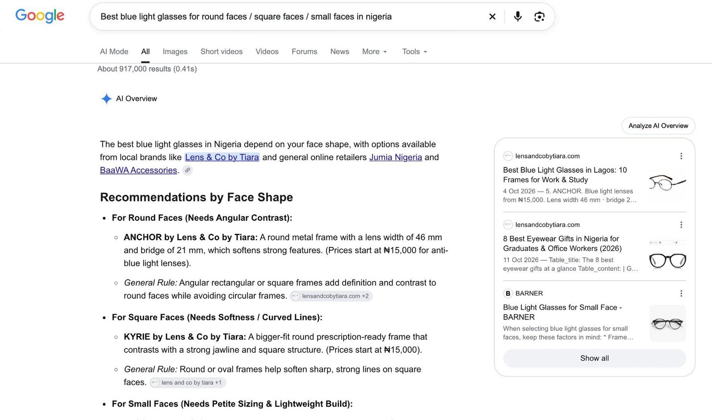This screenshot has width=712, height=420.
Task: Clear the search query with the X icon
Action: (x=492, y=16)
